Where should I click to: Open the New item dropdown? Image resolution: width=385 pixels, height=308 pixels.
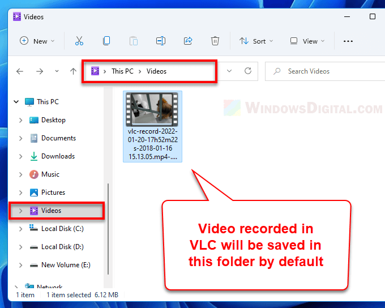coord(37,41)
